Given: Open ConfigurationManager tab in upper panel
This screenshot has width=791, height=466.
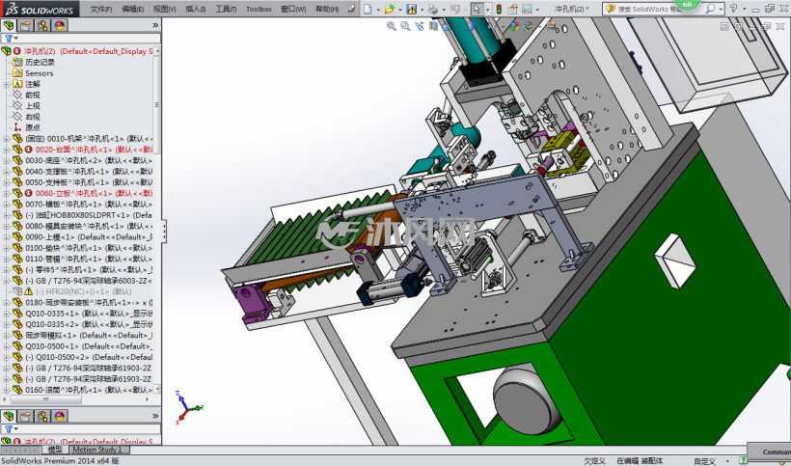Looking at the screenshot, I should [42, 25].
